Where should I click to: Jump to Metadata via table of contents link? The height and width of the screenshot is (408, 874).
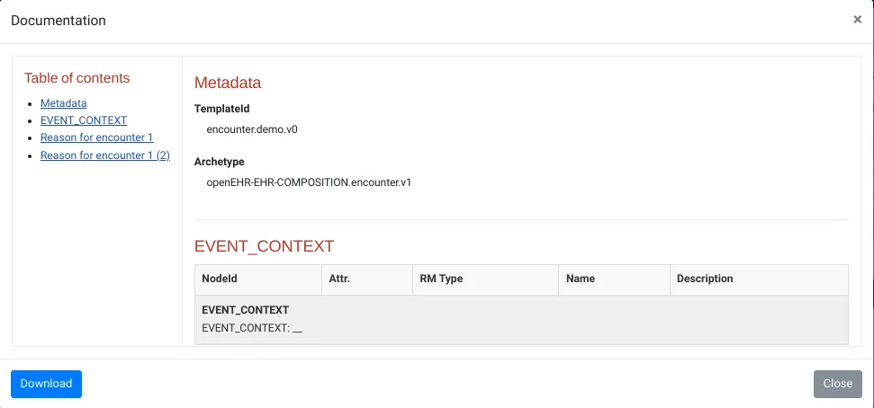(64, 103)
